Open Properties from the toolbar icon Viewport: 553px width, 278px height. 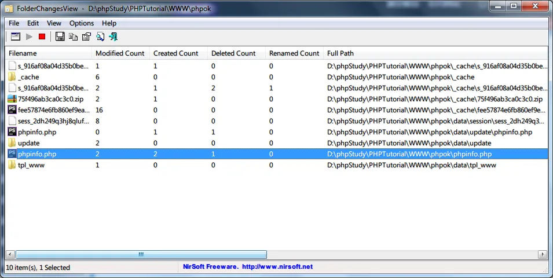[x=86, y=37]
